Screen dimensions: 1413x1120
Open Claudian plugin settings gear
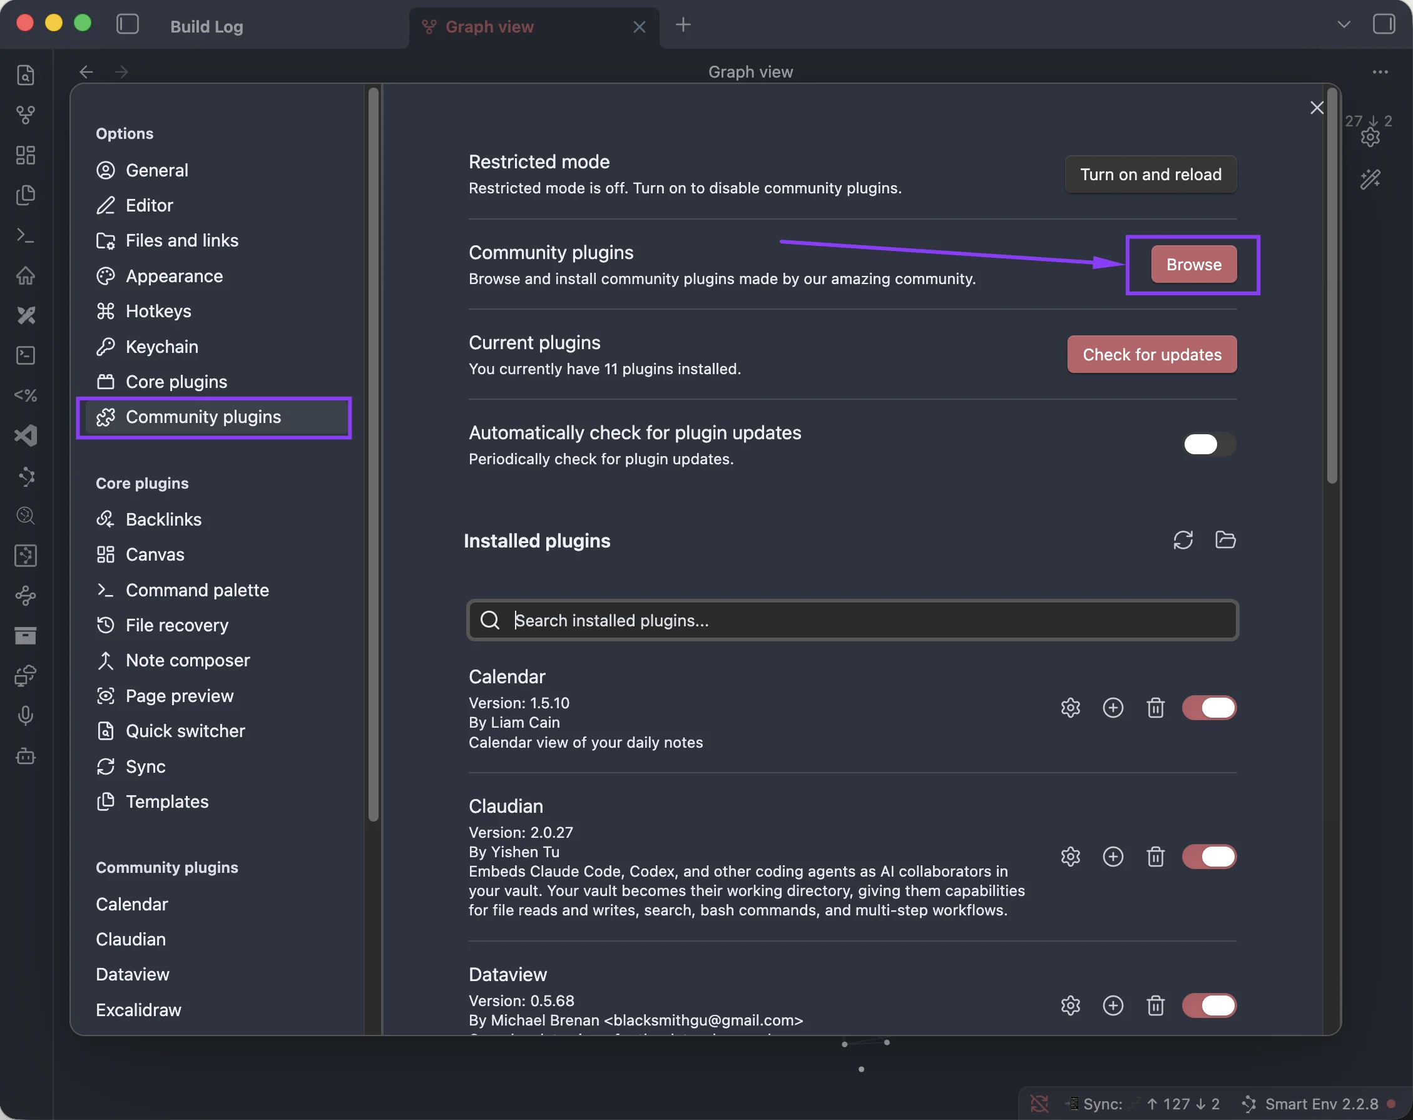click(x=1070, y=857)
